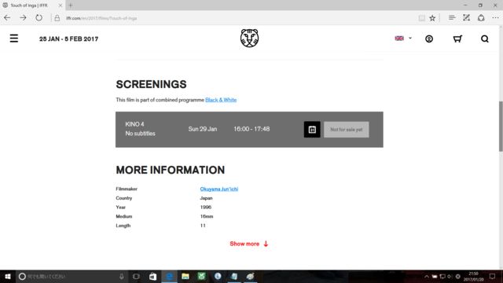Screen dimensions: 503x283
Task: Click the page vertical scrollbar thumb
Action: coord(501,126)
